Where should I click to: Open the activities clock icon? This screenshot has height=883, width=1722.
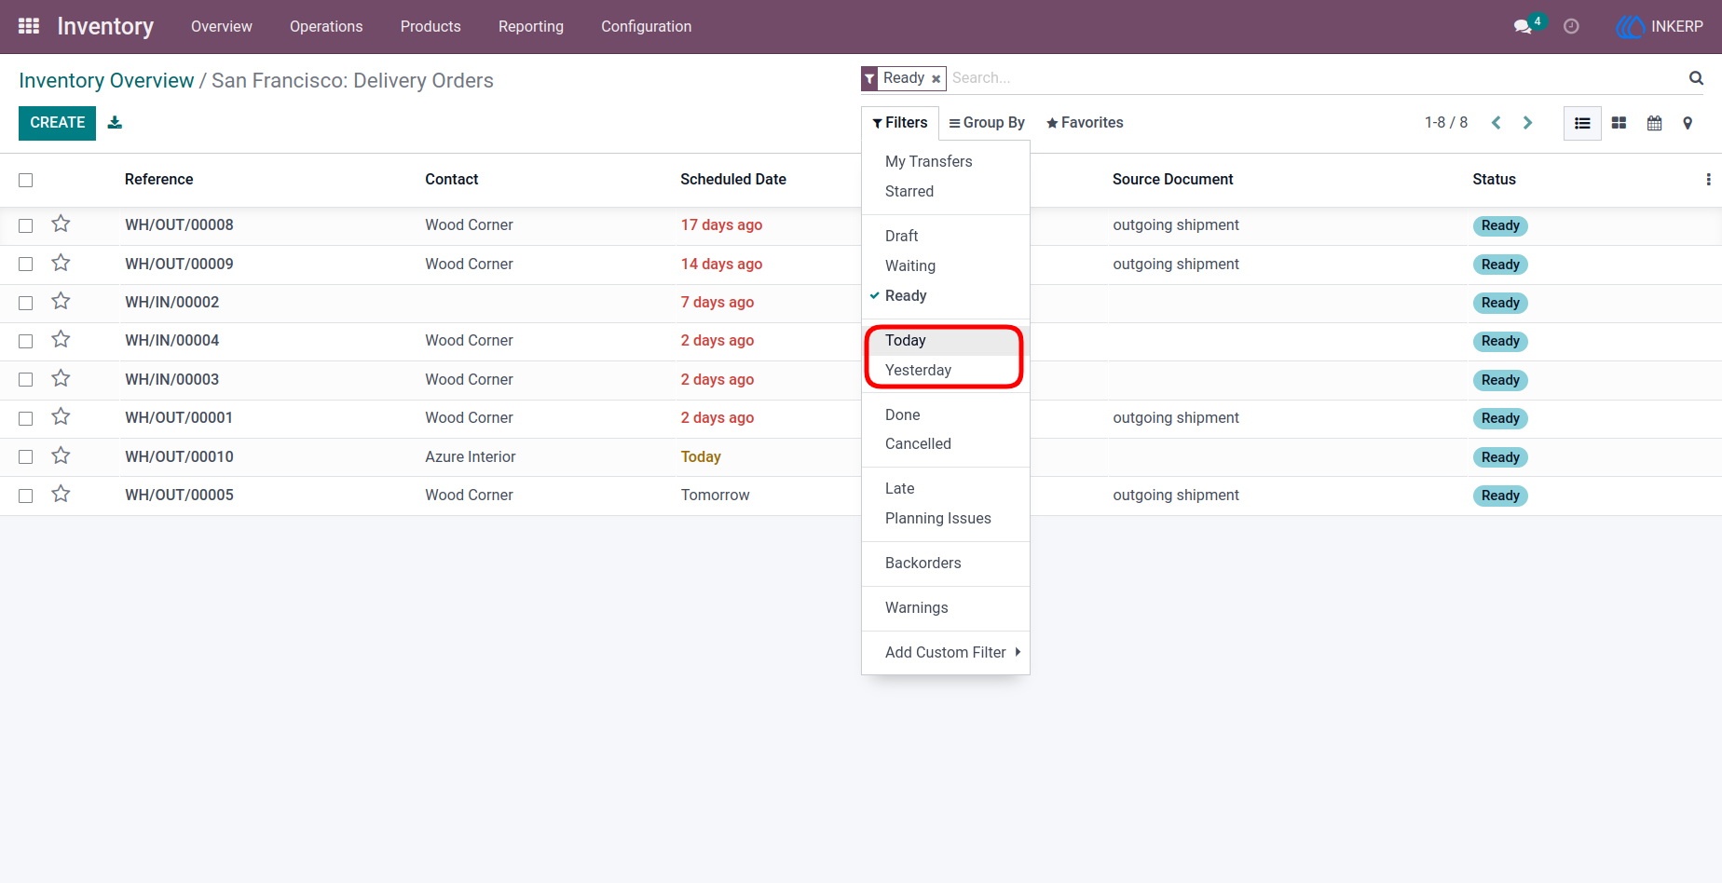click(1571, 26)
